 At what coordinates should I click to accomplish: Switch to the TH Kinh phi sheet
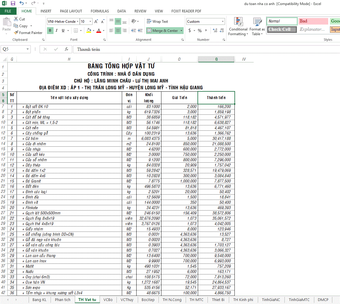pos(243,300)
